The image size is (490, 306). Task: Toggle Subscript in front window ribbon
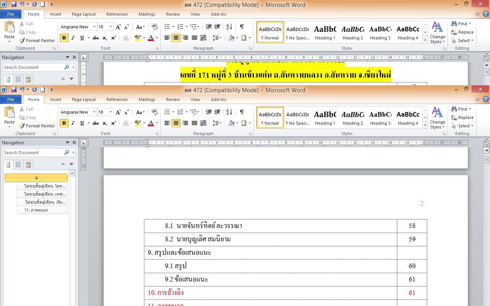click(105, 123)
